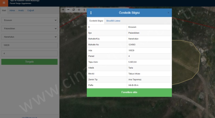
Task: Click the info icon in map toolbar
Action: 84,10
